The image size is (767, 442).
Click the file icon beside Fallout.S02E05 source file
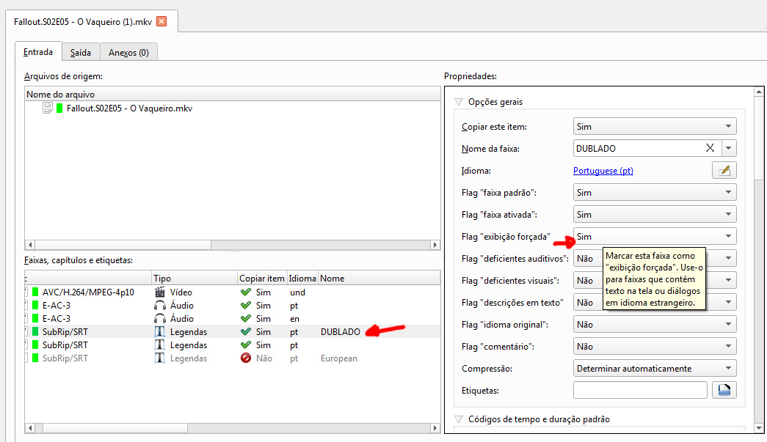pyautogui.click(x=48, y=108)
